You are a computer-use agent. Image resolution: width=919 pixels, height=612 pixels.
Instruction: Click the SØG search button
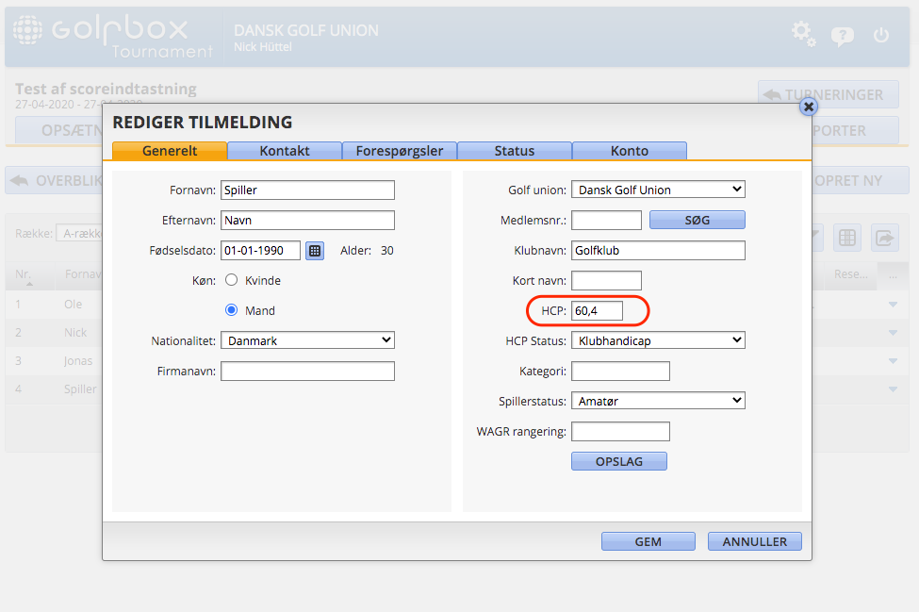coord(697,220)
